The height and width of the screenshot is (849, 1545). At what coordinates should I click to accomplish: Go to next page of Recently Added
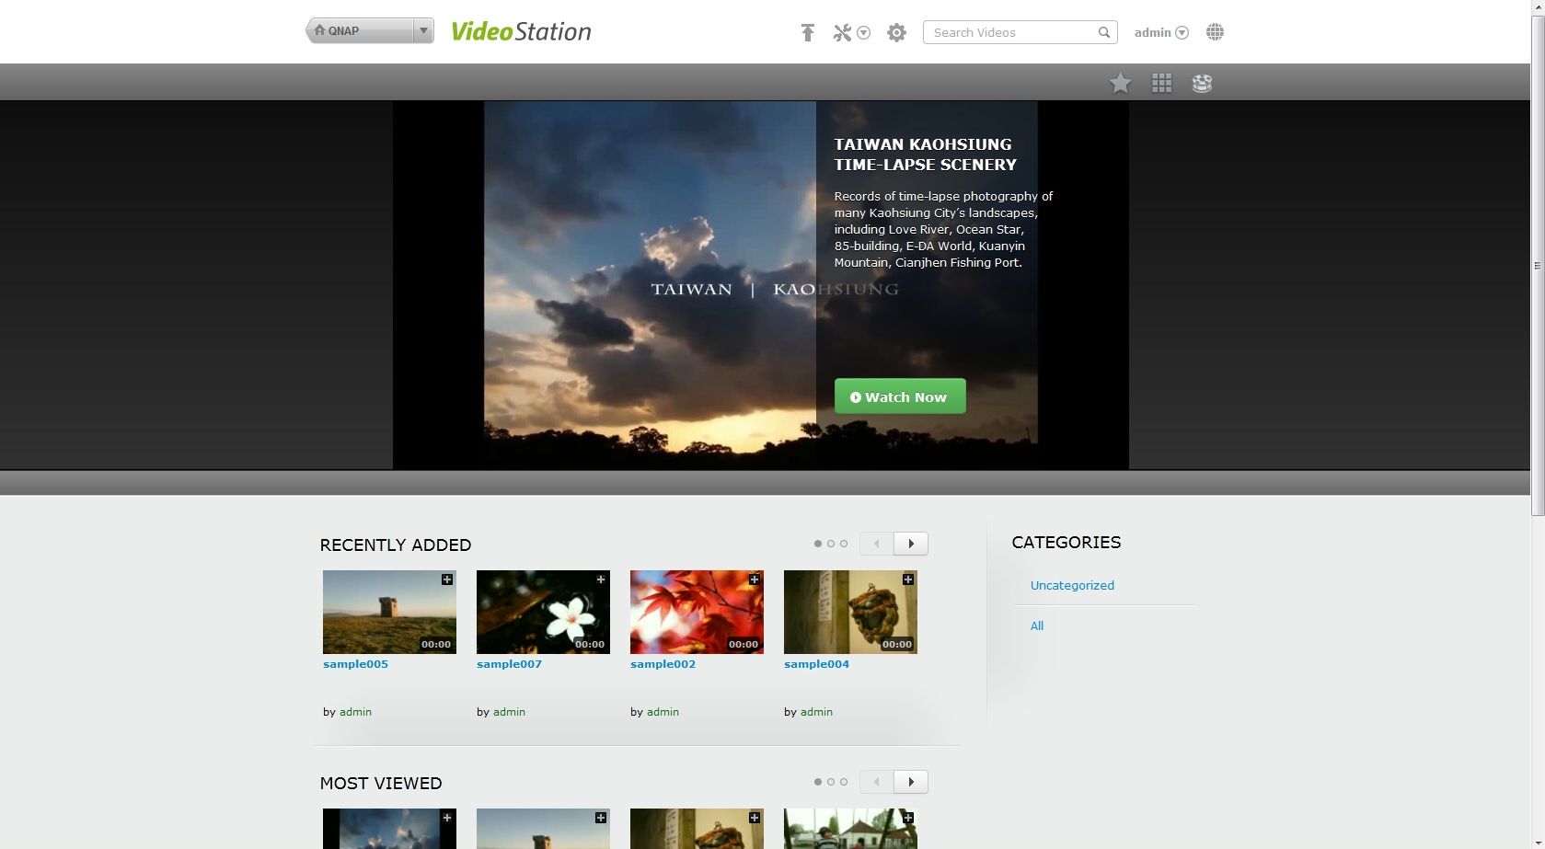911,544
